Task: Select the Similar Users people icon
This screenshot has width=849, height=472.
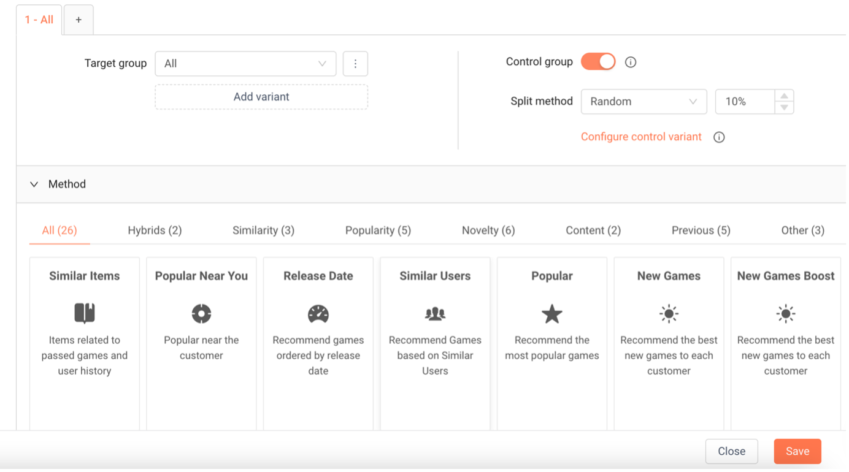Action: (435, 314)
